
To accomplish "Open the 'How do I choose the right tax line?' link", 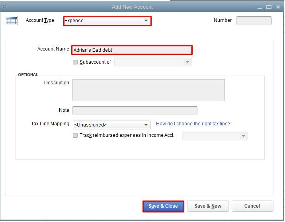I will point(193,124).
